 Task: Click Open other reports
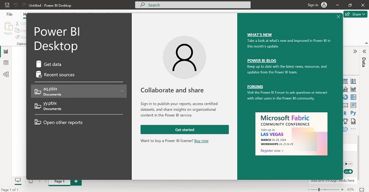coord(58,123)
